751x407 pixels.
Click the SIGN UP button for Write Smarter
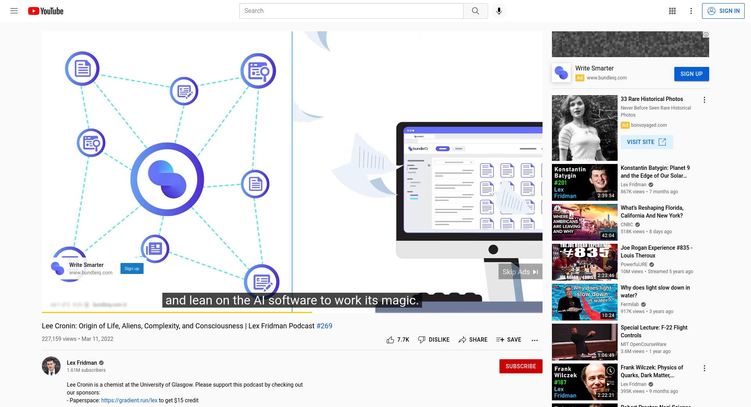[691, 74]
